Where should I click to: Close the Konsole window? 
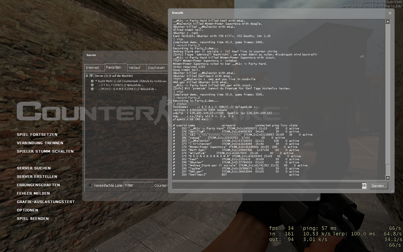pos(390,13)
